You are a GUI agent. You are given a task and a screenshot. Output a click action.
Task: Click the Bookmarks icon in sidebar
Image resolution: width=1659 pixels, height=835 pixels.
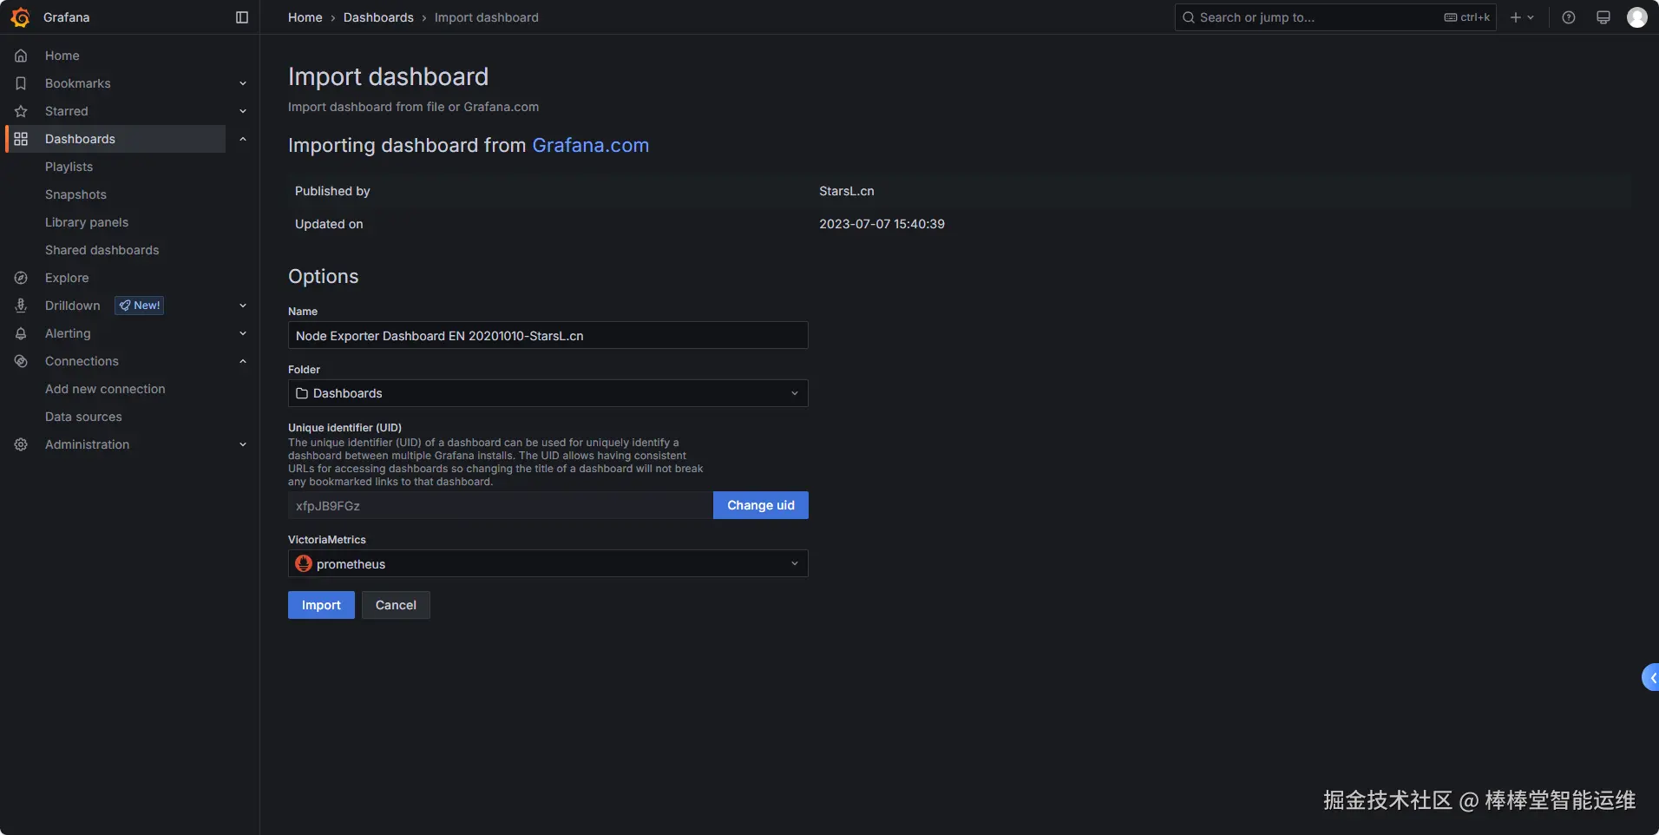(21, 83)
